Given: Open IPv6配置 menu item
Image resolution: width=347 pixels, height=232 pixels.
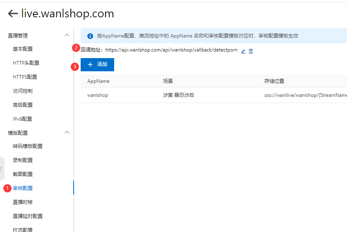Looking at the screenshot, I should point(22,119).
